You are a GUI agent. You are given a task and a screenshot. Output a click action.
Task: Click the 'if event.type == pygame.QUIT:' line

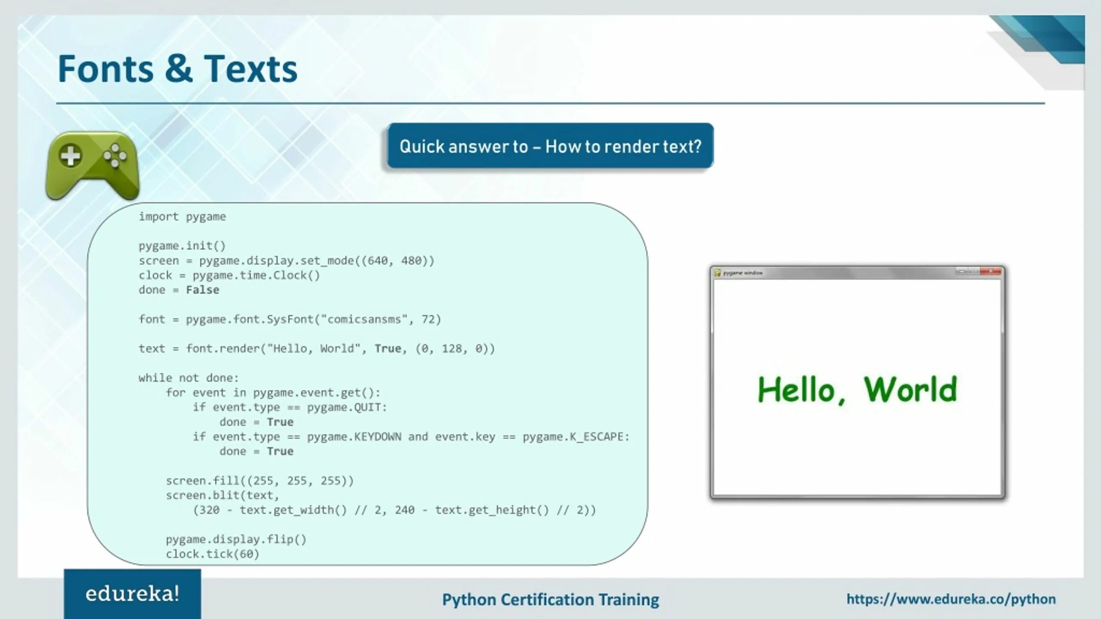tap(290, 407)
